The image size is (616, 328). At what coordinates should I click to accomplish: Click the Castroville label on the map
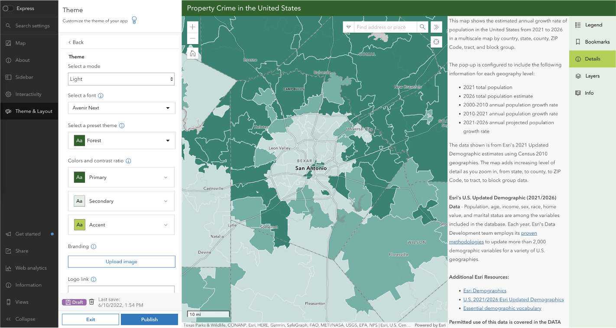[x=213, y=188]
